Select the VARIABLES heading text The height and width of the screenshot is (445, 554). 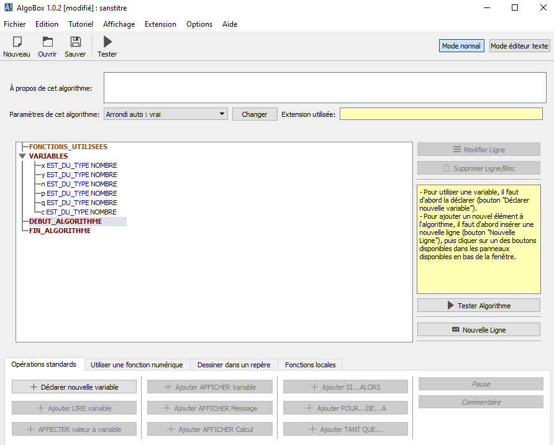click(x=48, y=156)
